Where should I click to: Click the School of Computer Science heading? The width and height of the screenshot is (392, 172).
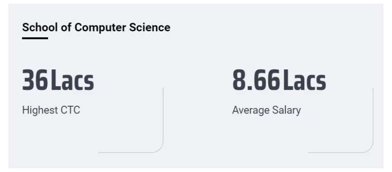96,27
